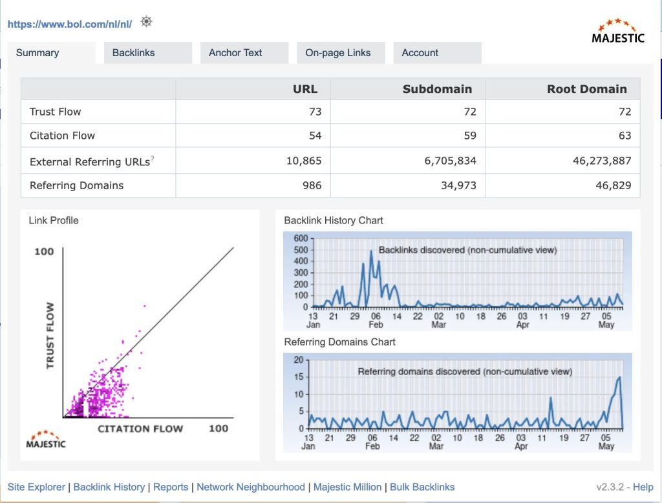Screen dimensions: 662x503
Task: Open the Account tab
Action: click(x=438, y=53)
